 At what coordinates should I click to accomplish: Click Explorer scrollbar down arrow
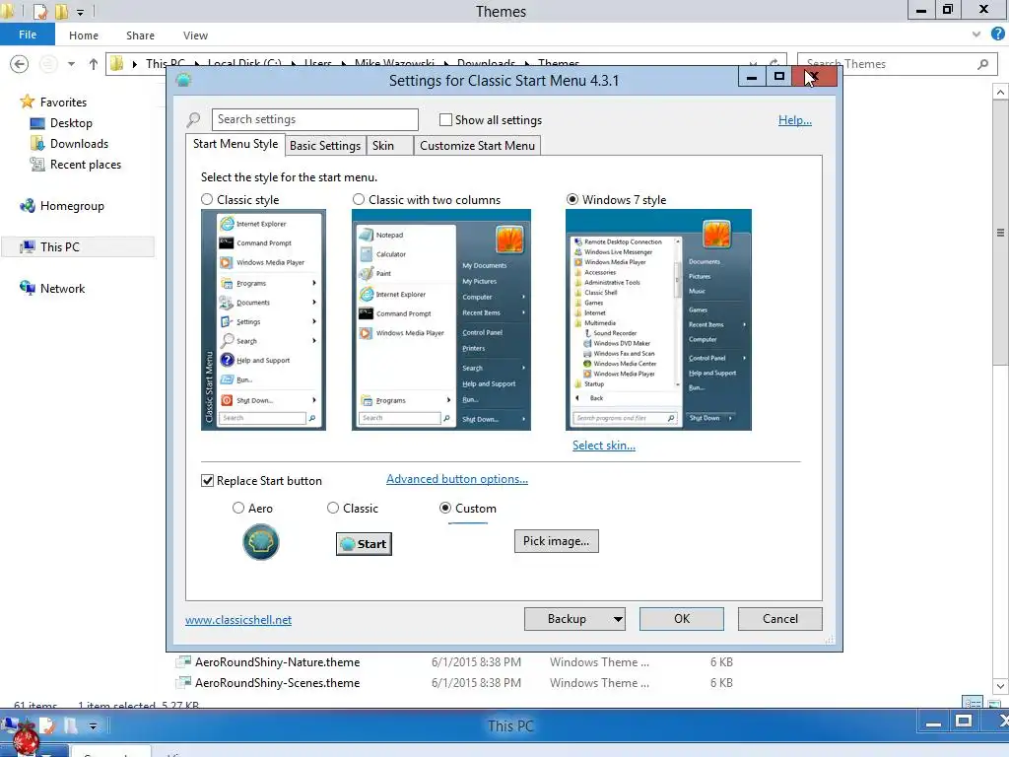(x=1000, y=686)
